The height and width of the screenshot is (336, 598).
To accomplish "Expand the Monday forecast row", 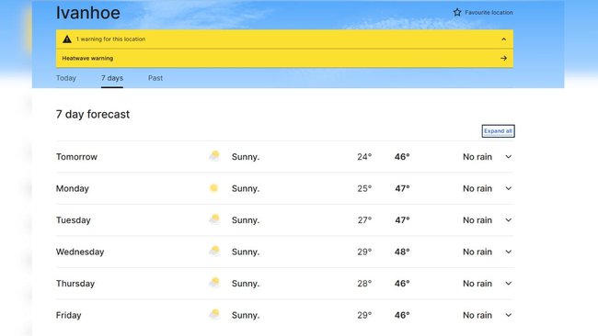I will pyautogui.click(x=509, y=188).
